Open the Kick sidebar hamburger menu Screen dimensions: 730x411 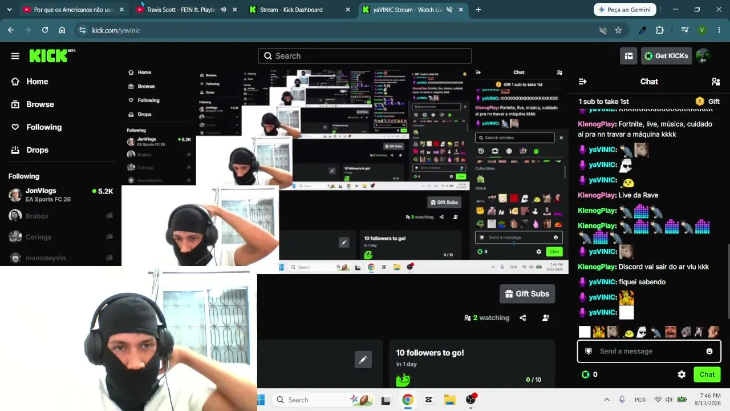tap(15, 56)
